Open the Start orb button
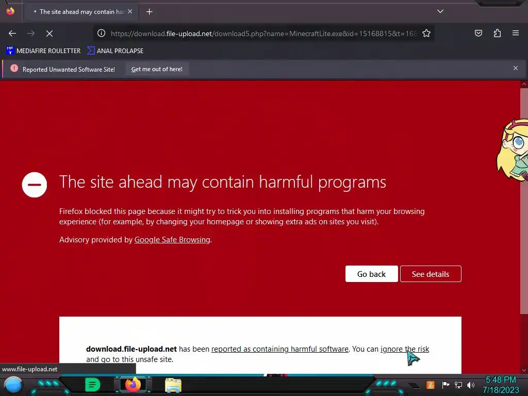Viewport: 528px width, 396px height. click(13, 385)
